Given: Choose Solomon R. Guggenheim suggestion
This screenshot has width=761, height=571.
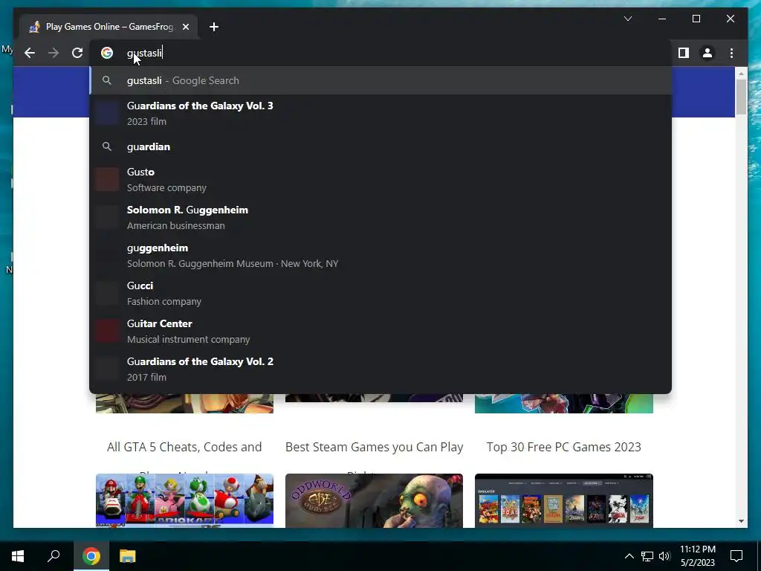Looking at the screenshot, I should pos(380,218).
